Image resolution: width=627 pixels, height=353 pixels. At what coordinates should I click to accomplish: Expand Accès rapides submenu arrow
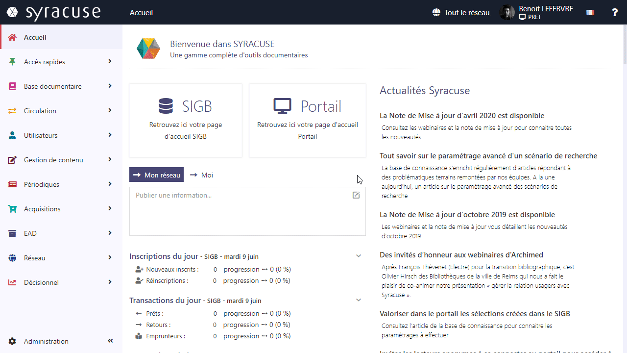tap(110, 61)
